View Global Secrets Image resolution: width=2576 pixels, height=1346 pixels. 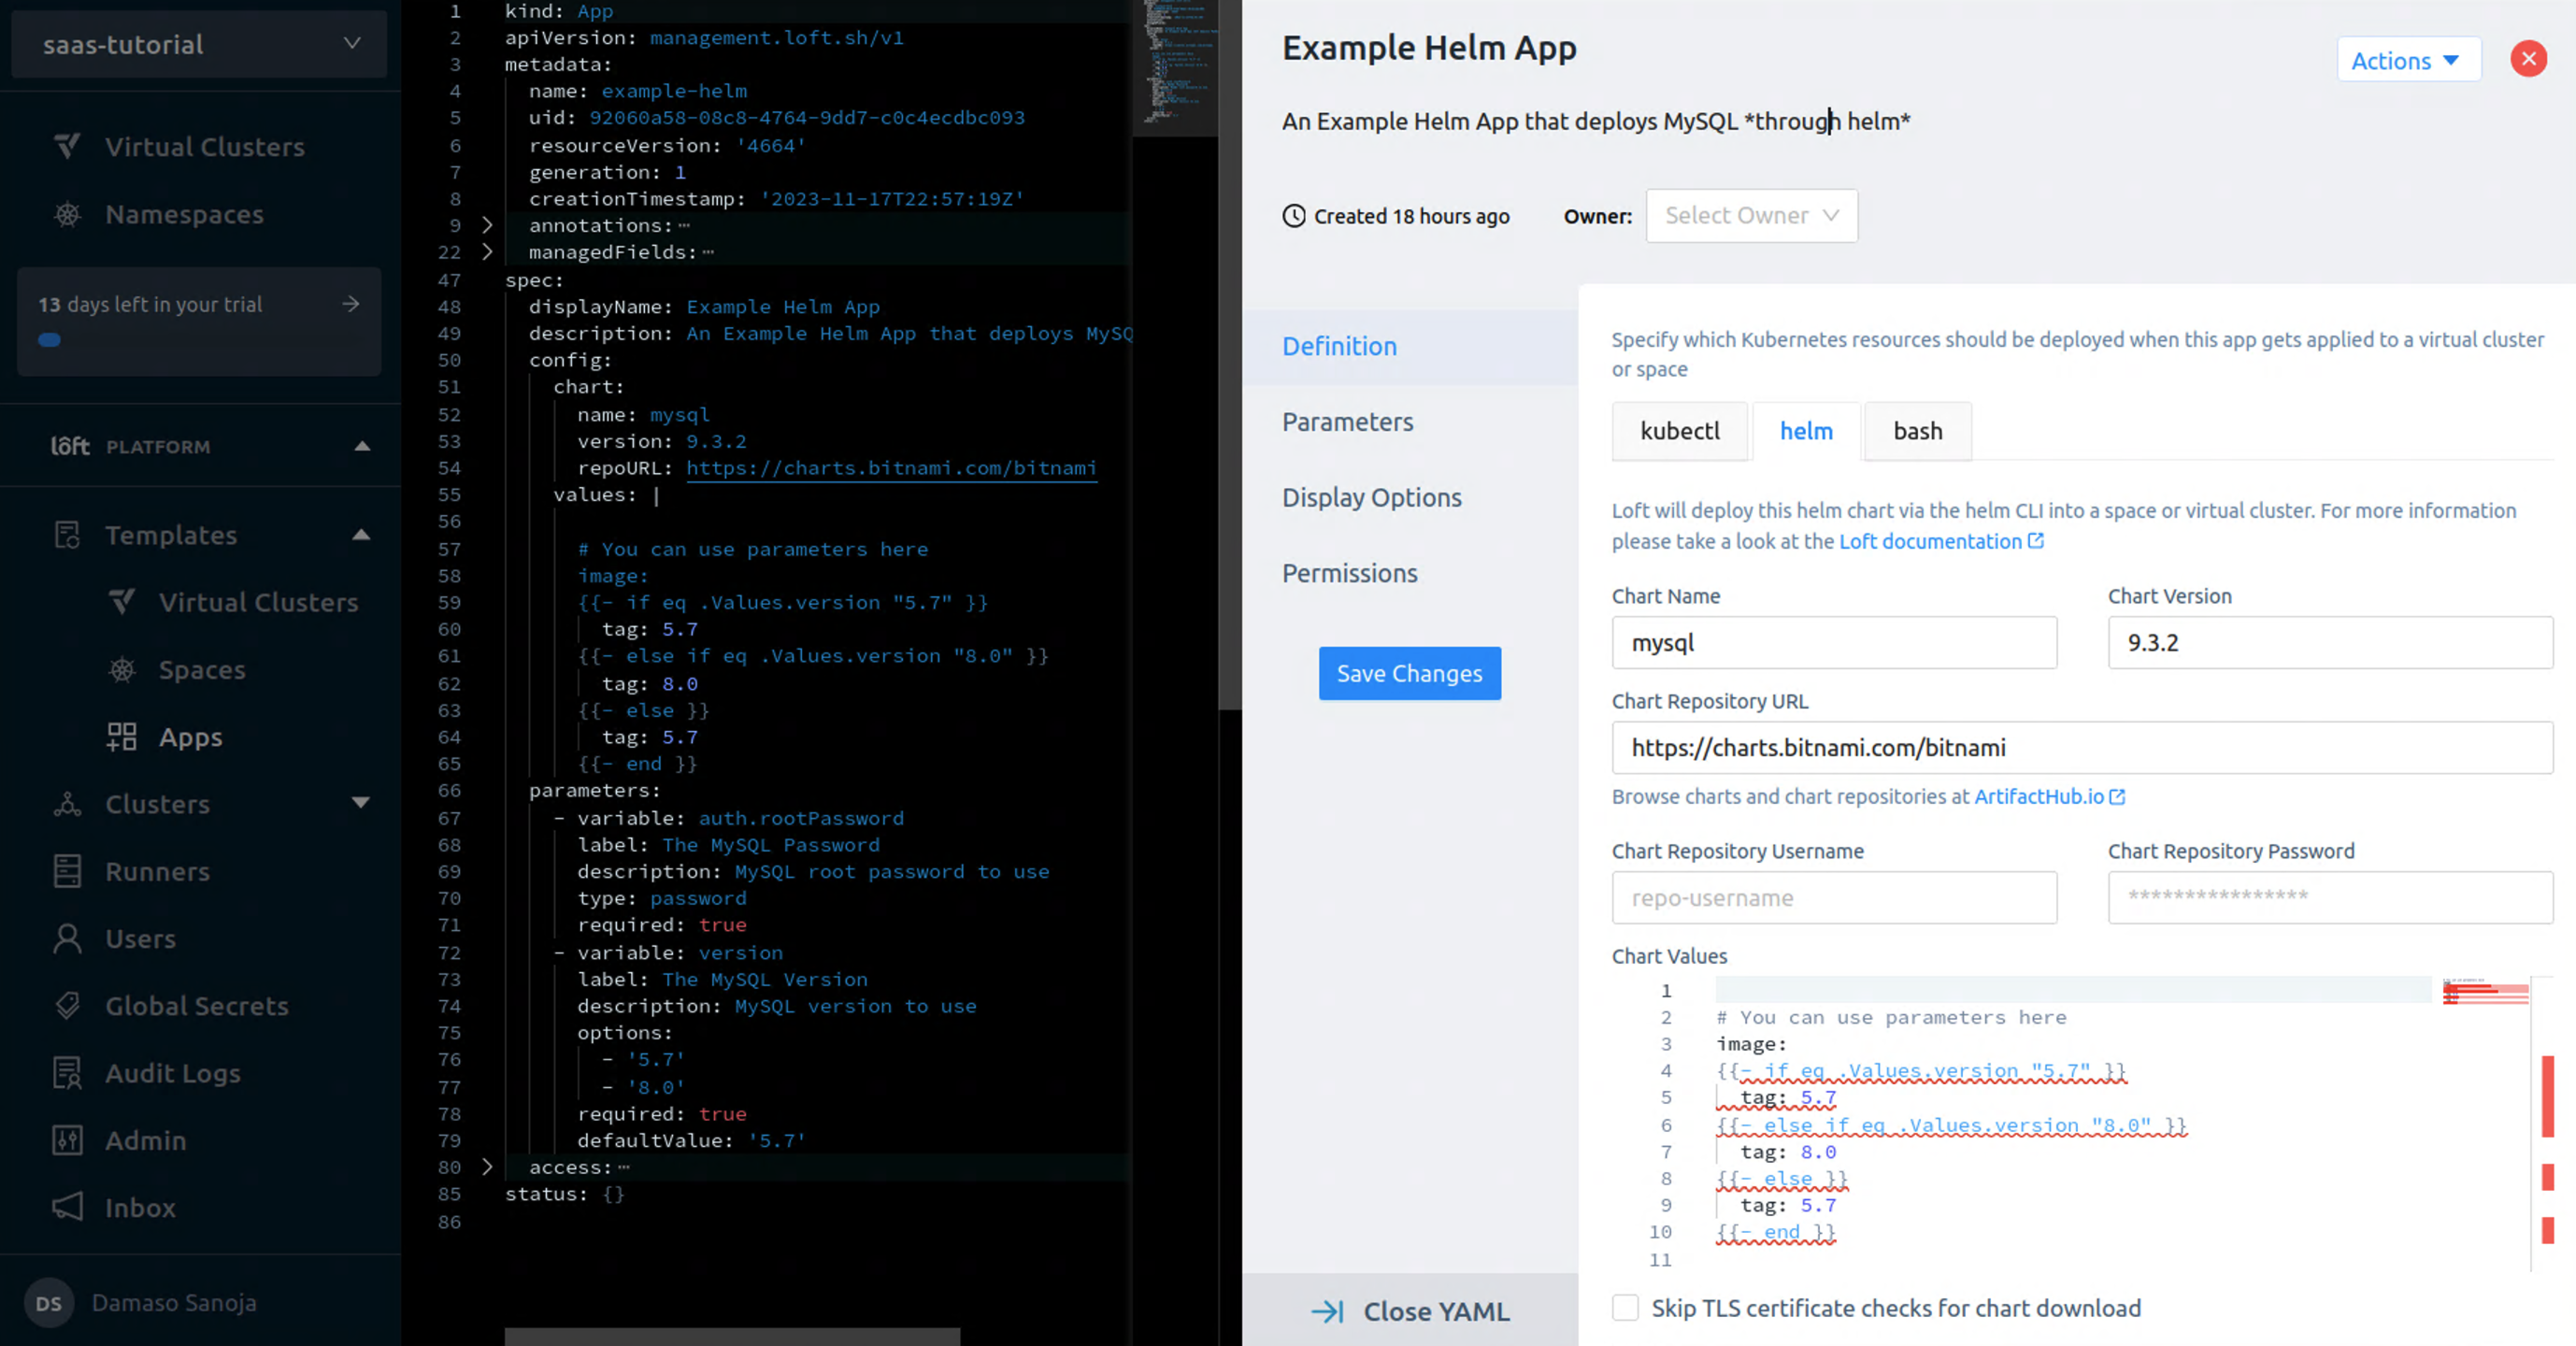coord(196,1006)
